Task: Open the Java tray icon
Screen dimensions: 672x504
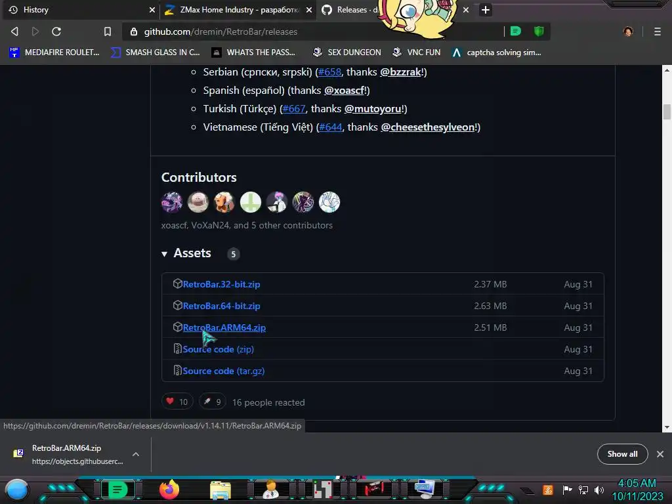Action: pos(548,490)
